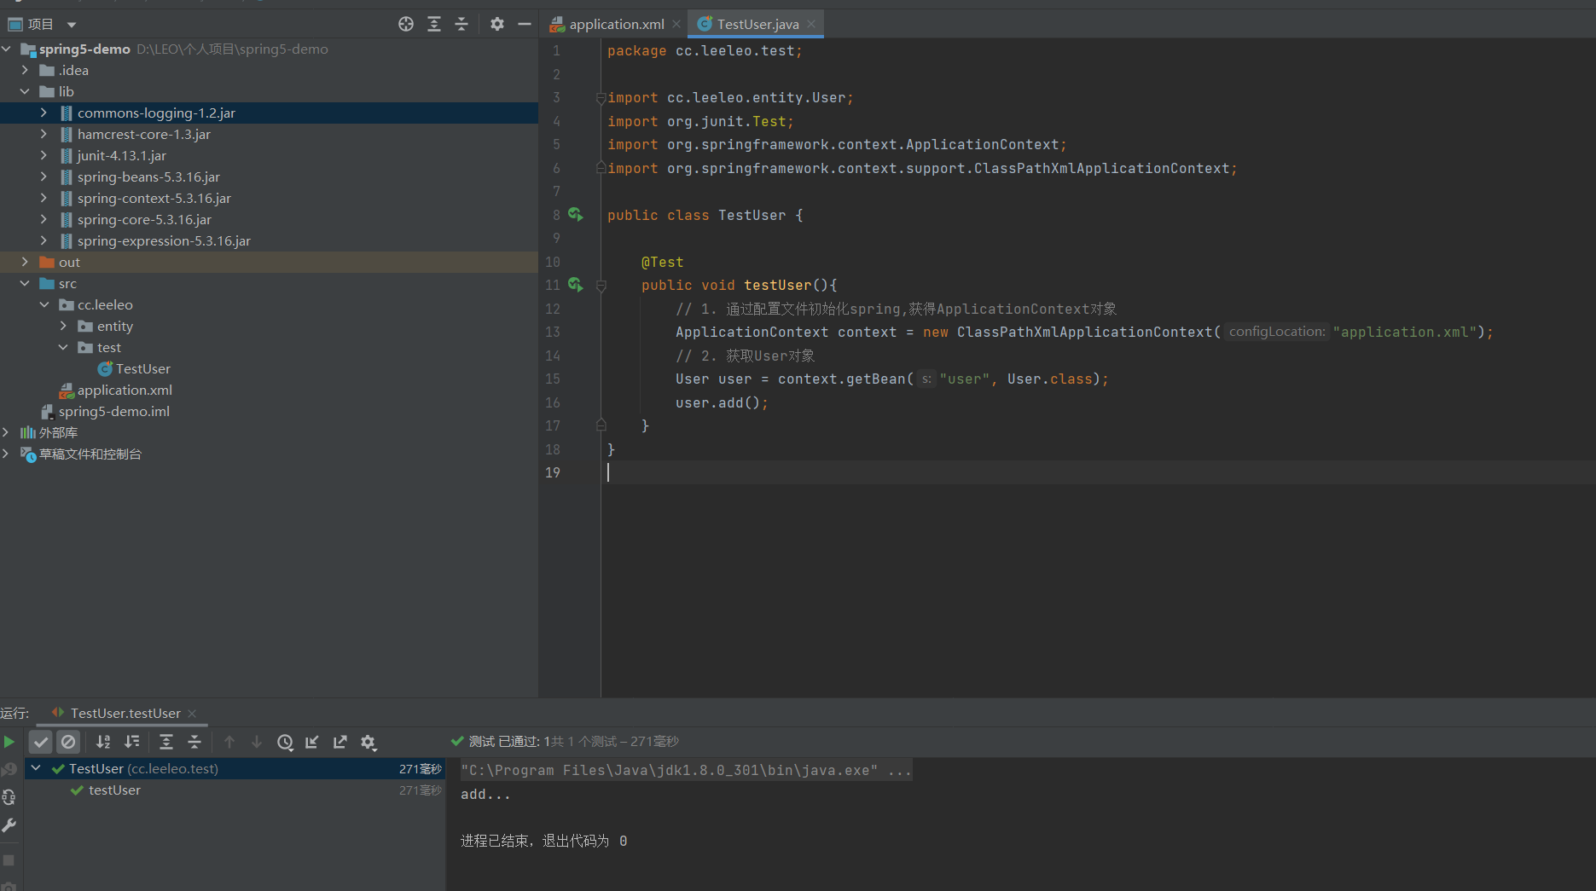1596x891 pixels.
Task: Toggle show ignored tests button
Action: tap(68, 742)
